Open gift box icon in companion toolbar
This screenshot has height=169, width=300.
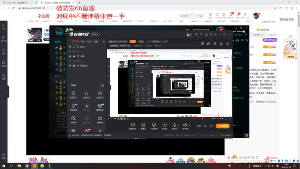(x=202, y=44)
